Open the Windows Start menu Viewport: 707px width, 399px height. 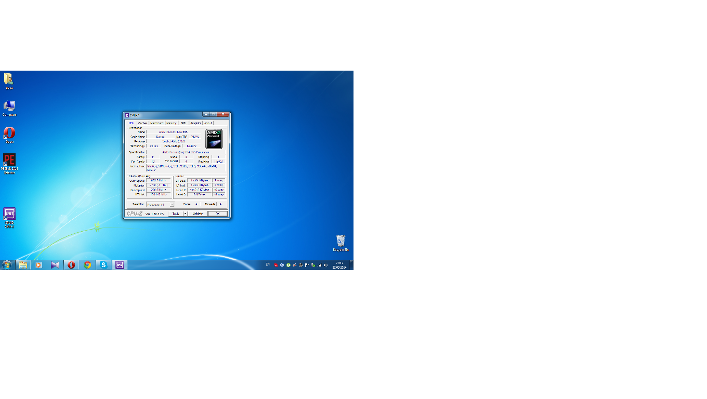[x=7, y=265]
